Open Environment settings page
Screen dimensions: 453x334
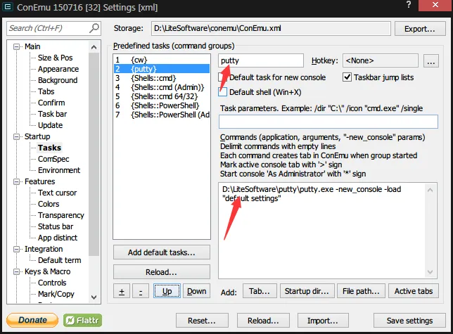[x=59, y=170]
